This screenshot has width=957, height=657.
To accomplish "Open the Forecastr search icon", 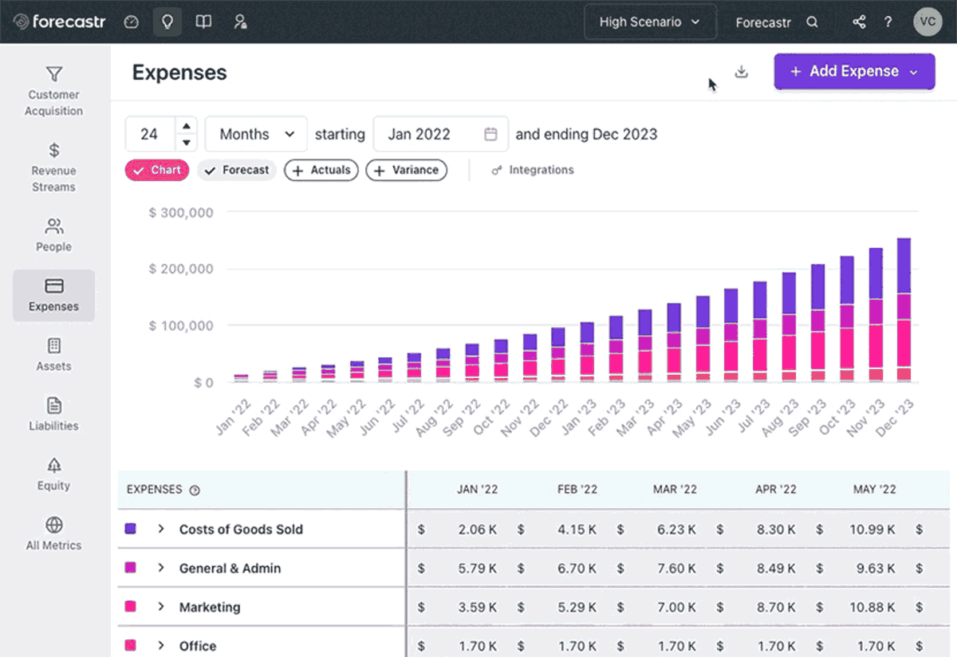I will [x=812, y=22].
